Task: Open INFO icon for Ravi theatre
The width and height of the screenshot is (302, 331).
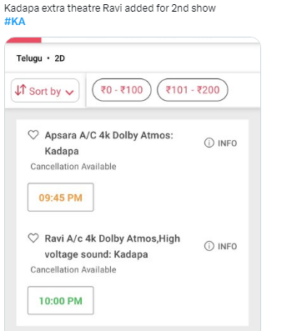Action: (209, 246)
